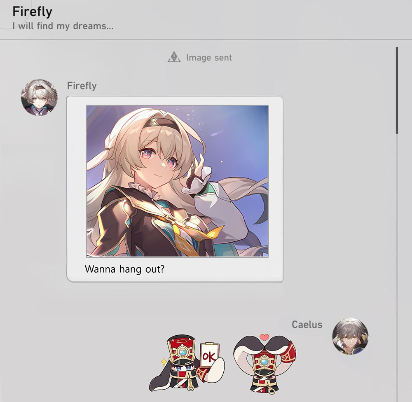The height and width of the screenshot is (402, 412).
Task: Click the triangle icon beside Image sent
Action: pyautogui.click(x=174, y=57)
